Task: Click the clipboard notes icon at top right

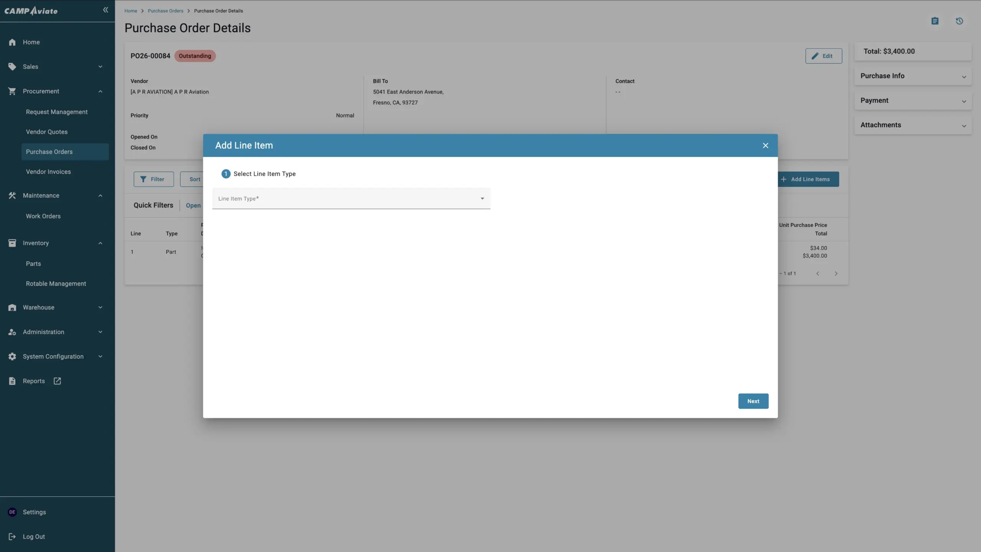Action: pyautogui.click(x=935, y=21)
